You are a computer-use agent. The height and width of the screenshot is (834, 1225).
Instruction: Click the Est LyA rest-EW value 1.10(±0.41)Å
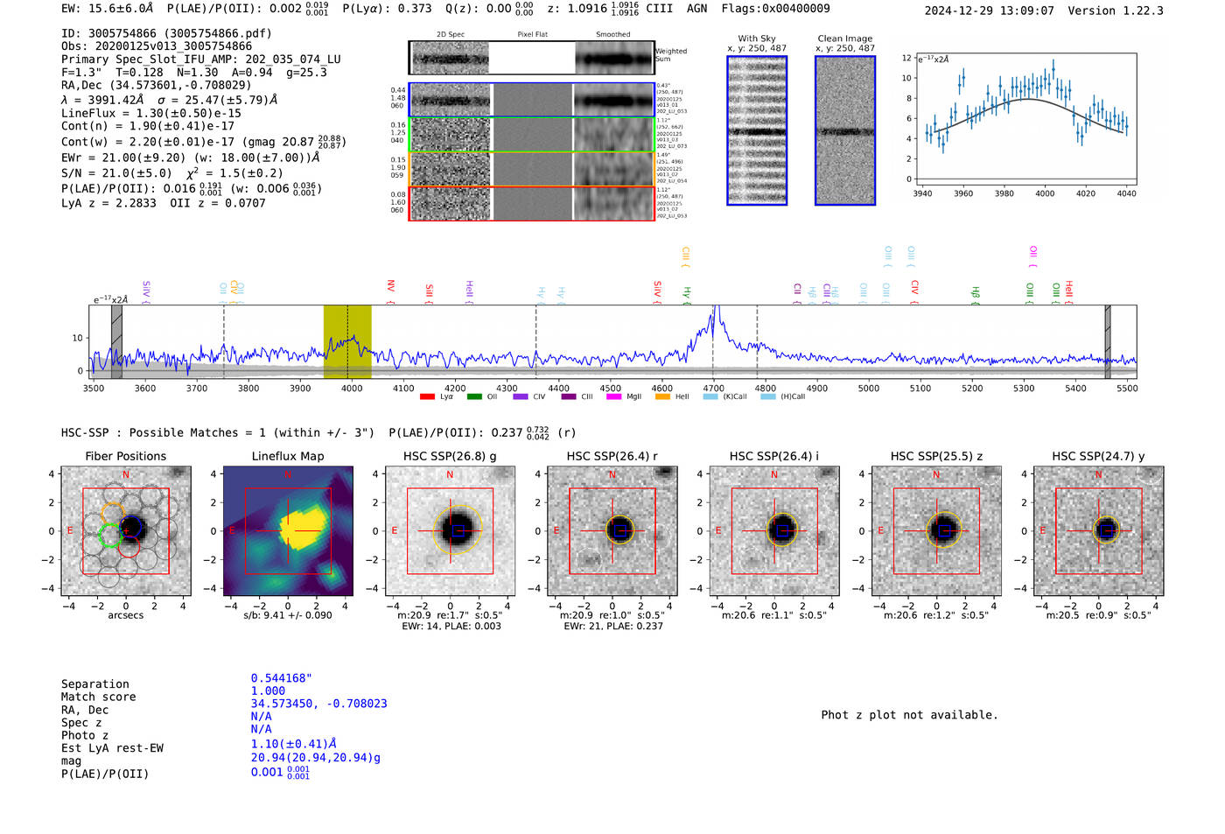click(x=294, y=744)
